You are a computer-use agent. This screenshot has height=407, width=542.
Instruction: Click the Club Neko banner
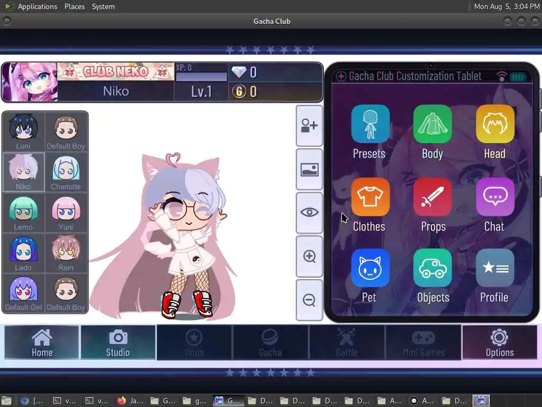tap(115, 72)
